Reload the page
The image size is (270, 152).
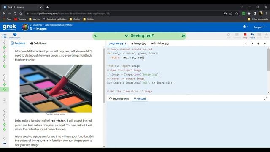(x=15, y=14)
